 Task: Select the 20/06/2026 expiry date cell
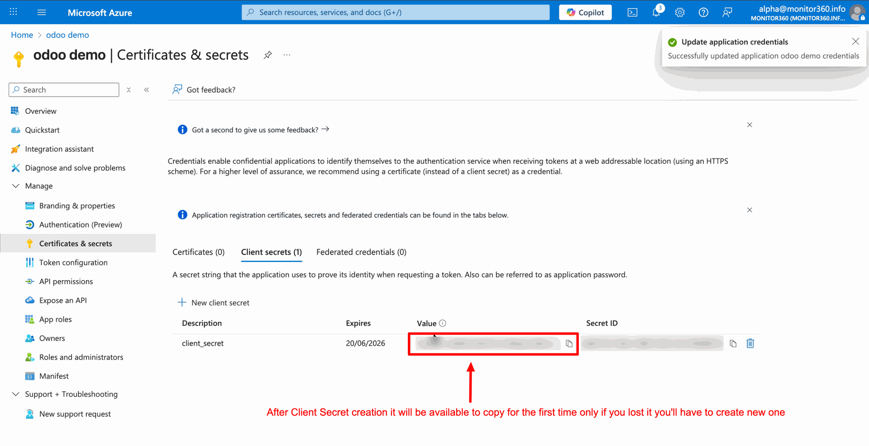click(365, 343)
